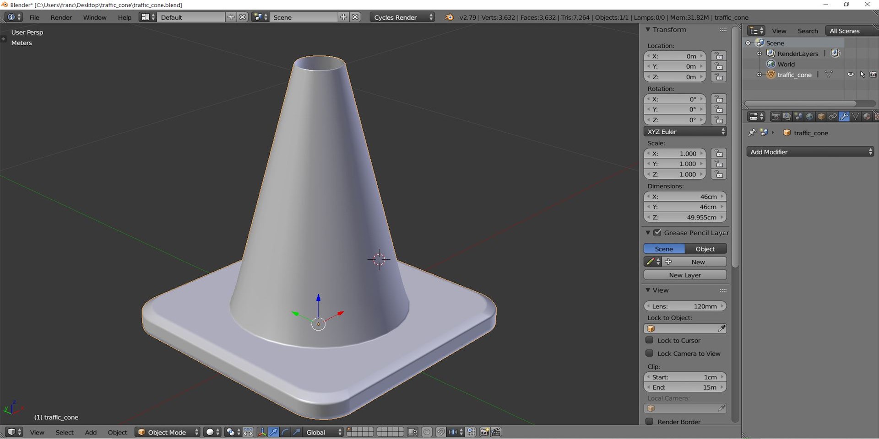Enable Lock Camera to View checkbox

tap(649, 353)
